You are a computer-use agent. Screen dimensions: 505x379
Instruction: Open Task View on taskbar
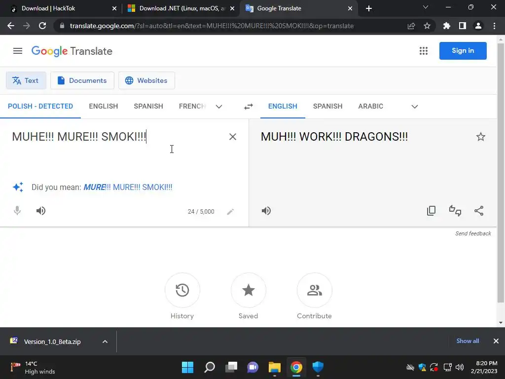231,367
